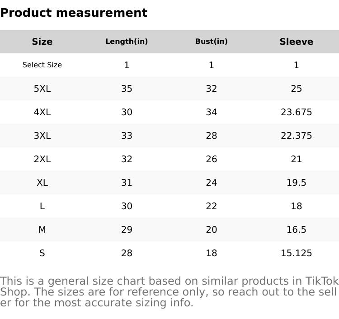
Task: Click the 23.675 sleeve value
Action: click(x=296, y=112)
